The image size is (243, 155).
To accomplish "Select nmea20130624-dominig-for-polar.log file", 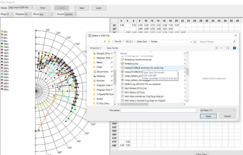I will point(144,68).
